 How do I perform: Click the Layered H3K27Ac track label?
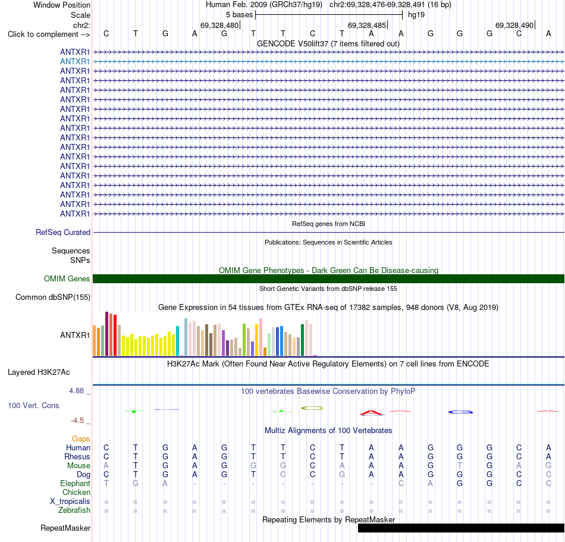pos(39,372)
